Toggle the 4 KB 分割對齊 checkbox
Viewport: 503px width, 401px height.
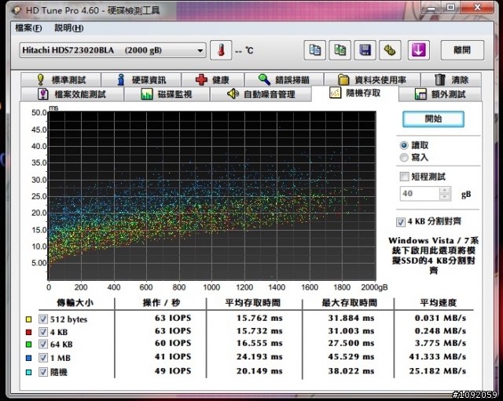pyautogui.click(x=401, y=222)
